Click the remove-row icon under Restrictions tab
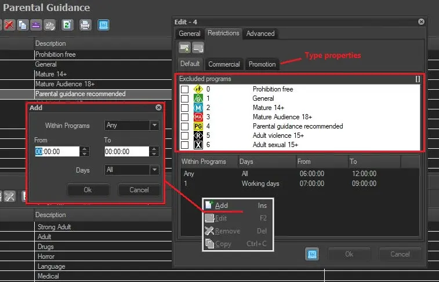 coord(198,47)
